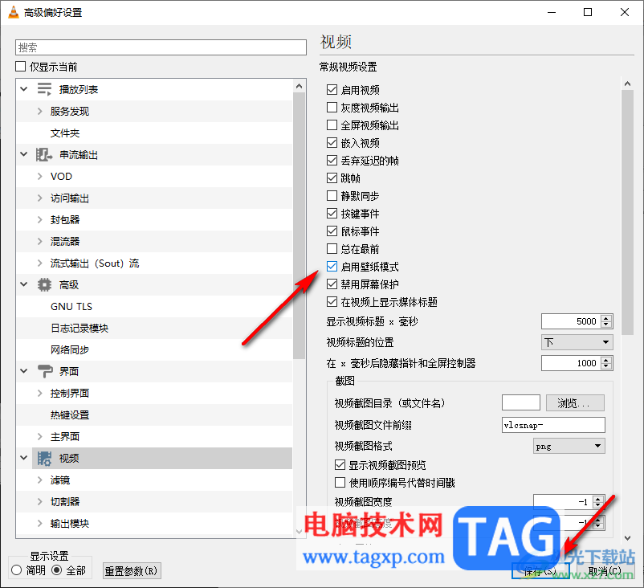Viewport: 644px width, 588px height.
Task: Toggle 丢弃延迟的帧 checkbox
Action: coord(332,160)
